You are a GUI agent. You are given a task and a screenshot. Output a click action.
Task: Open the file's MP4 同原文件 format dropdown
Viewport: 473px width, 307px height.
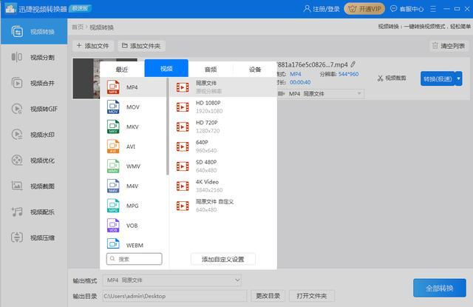point(320,93)
